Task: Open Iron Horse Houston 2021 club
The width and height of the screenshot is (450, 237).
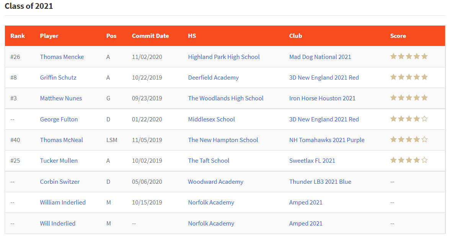Action: [322, 98]
